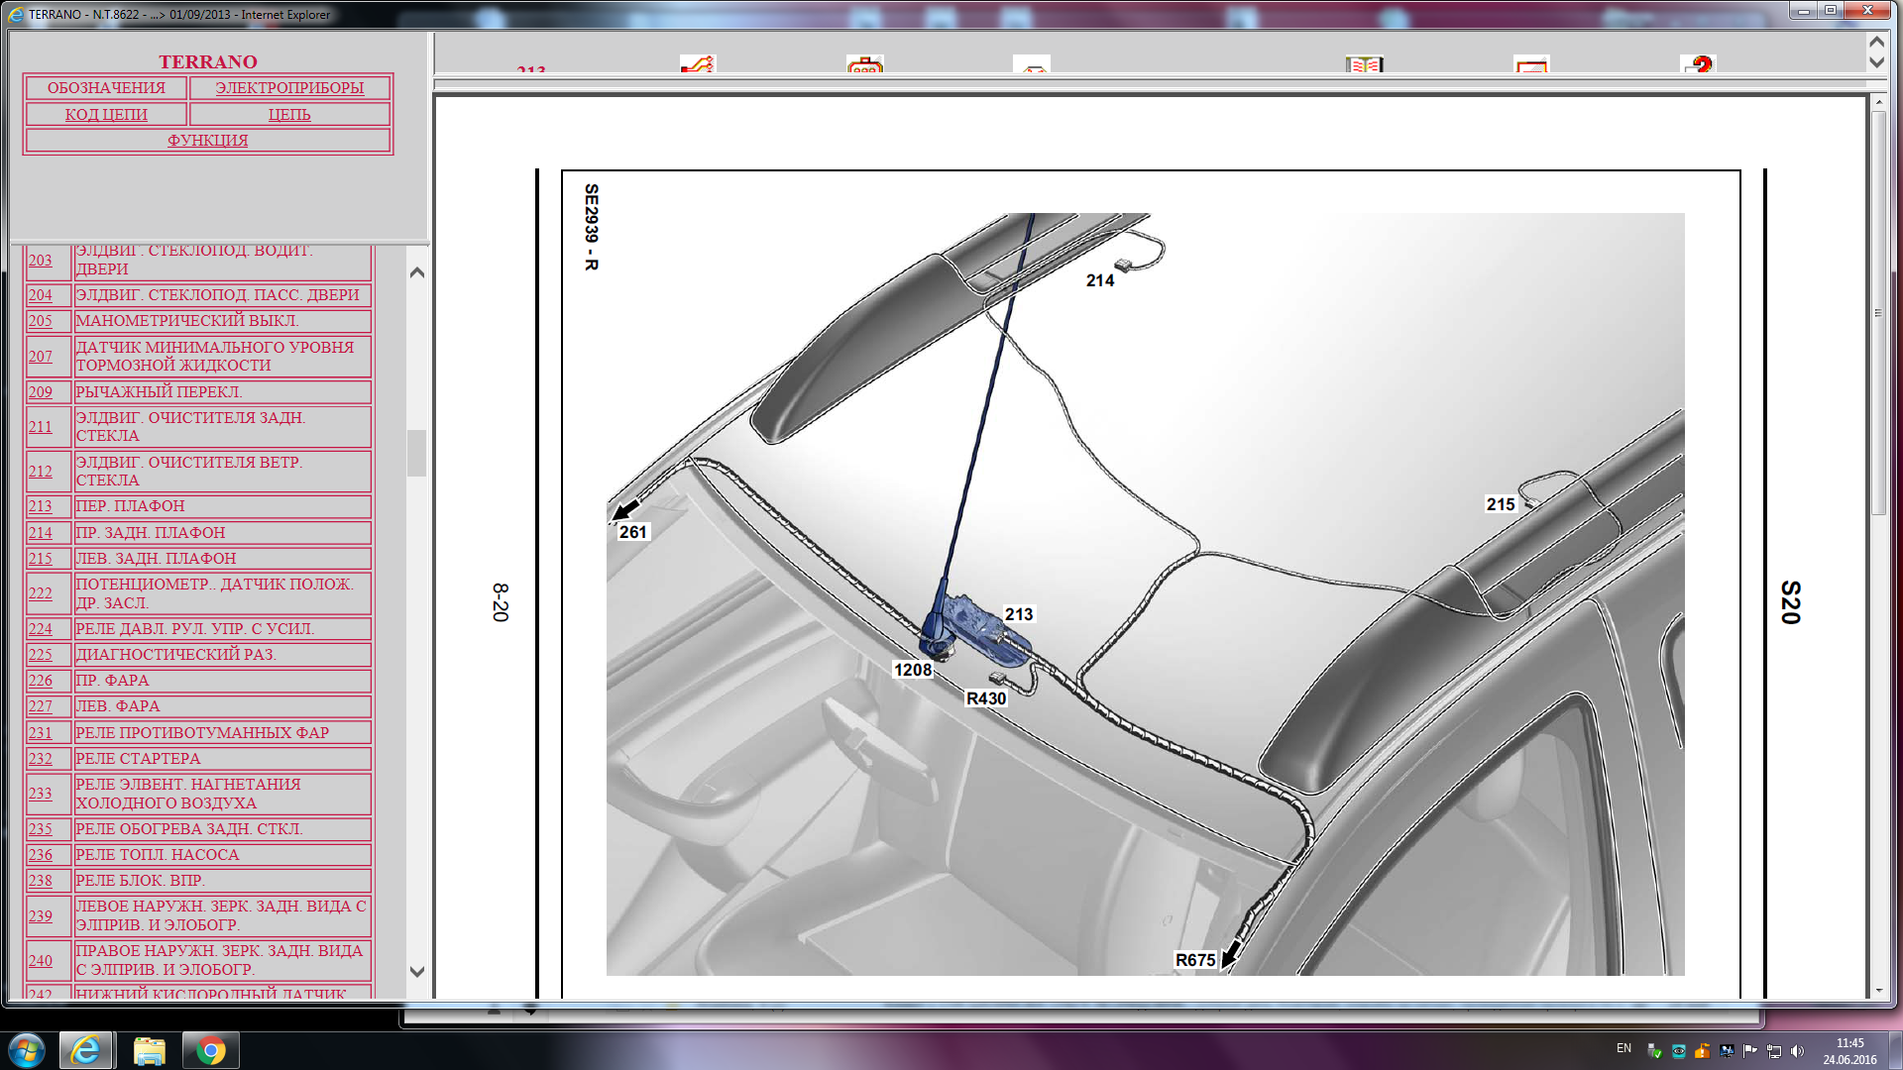Image resolution: width=1903 pixels, height=1070 pixels.
Task: Click the diagram pane scroll down arrow
Action: point(1878,990)
